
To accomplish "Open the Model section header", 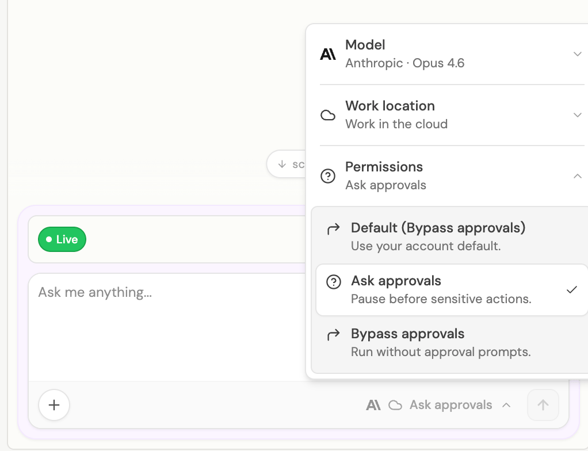I will (452, 54).
